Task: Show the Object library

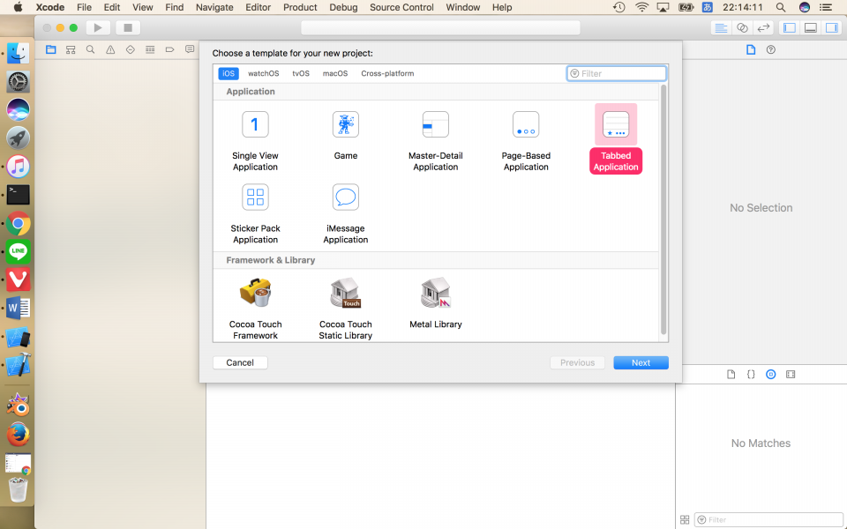Action: (771, 374)
